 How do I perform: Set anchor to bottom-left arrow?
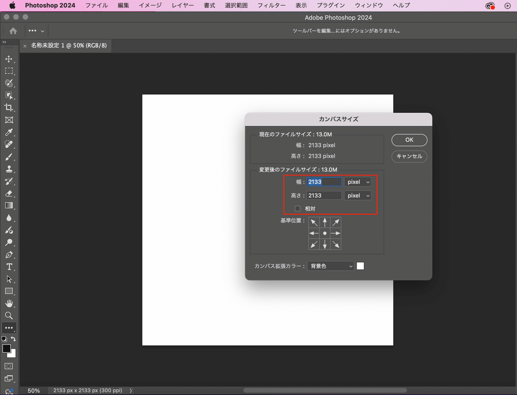(x=314, y=244)
